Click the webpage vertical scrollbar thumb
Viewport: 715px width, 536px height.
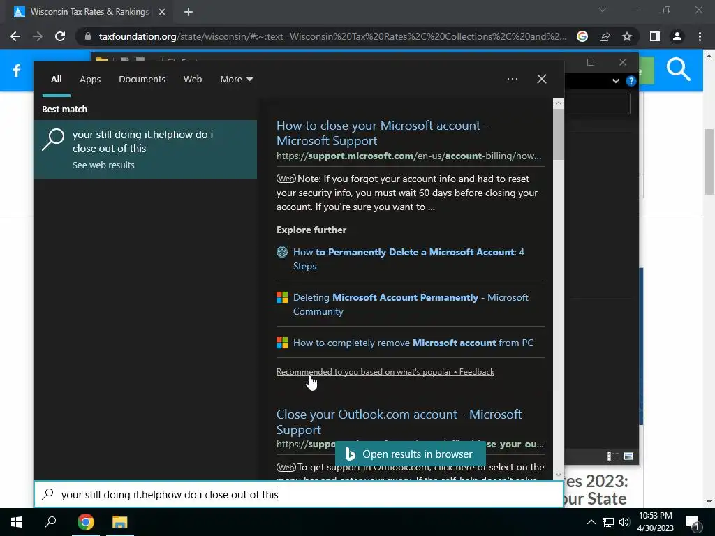point(709,162)
